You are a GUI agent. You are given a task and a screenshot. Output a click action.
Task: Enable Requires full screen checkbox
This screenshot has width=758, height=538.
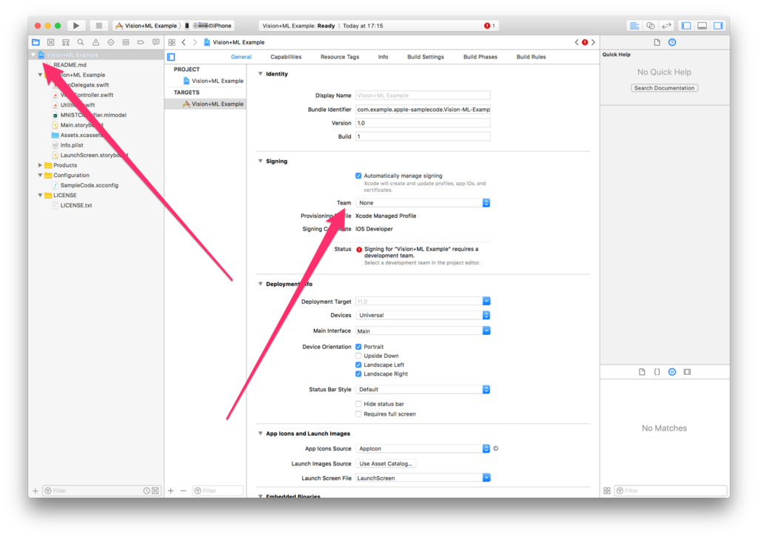[x=358, y=414]
